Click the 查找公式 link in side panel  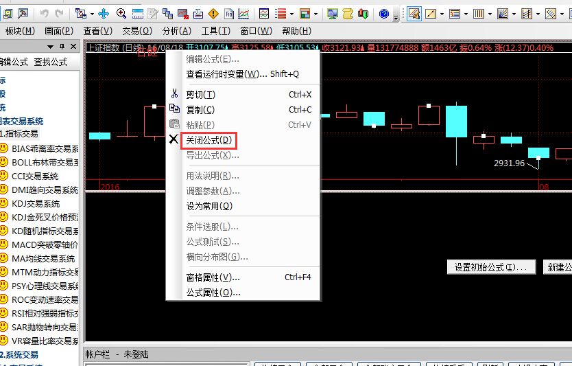[51, 62]
